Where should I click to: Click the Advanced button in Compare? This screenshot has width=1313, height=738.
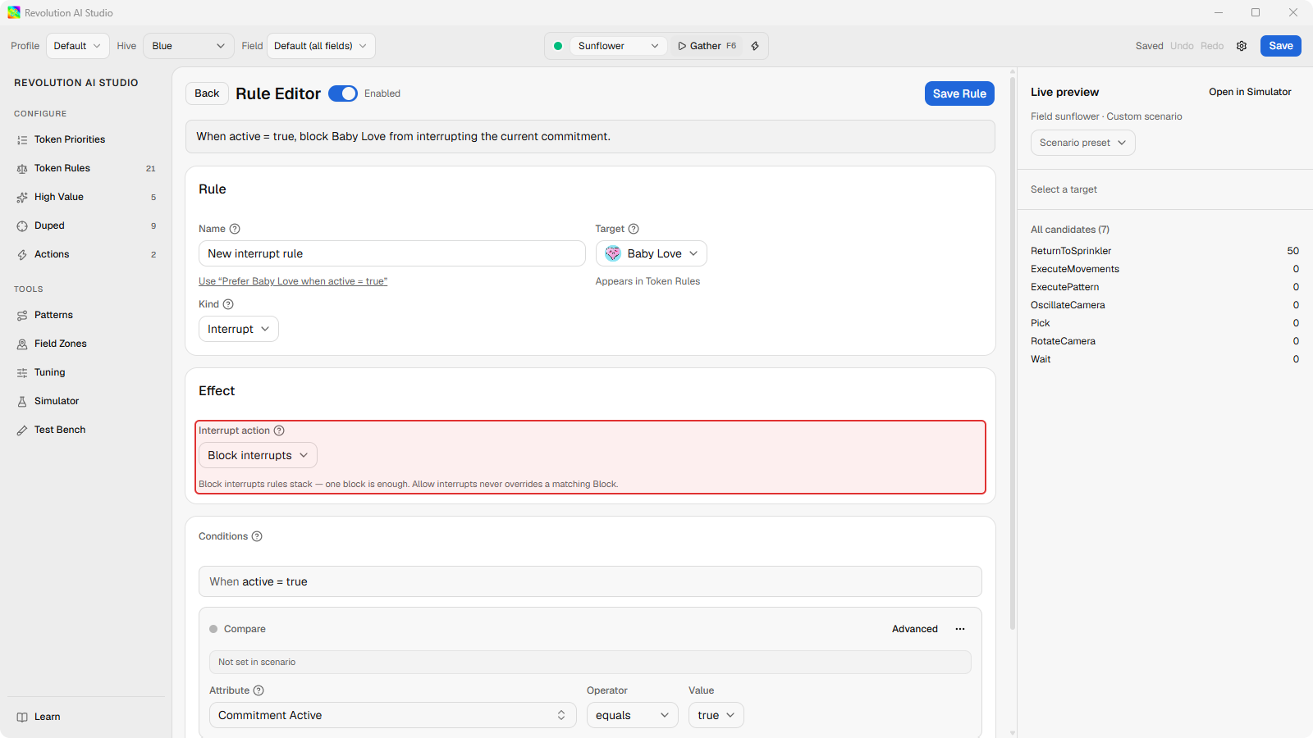[x=915, y=629]
